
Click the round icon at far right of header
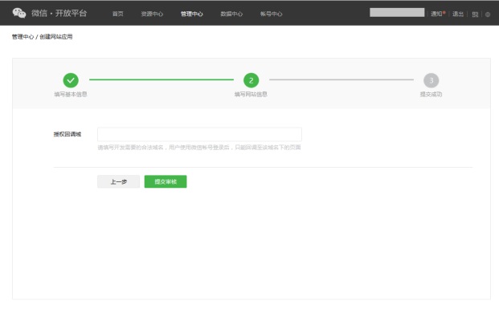click(487, 14)
